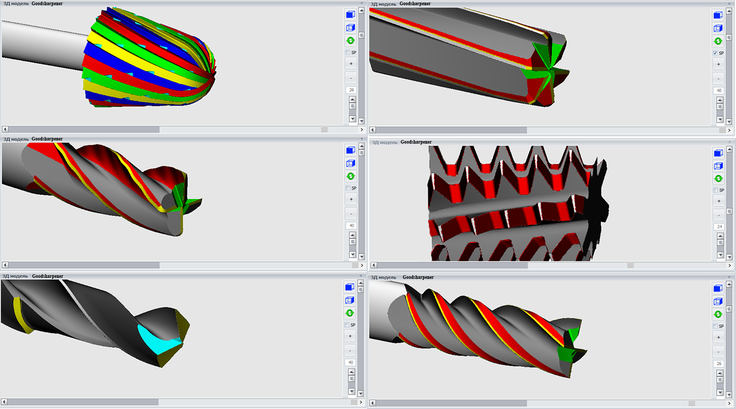This screenshot has width=736, height=409.
Task: Switch to wireframe cube view in burr panel
Action: pos(351,27)
